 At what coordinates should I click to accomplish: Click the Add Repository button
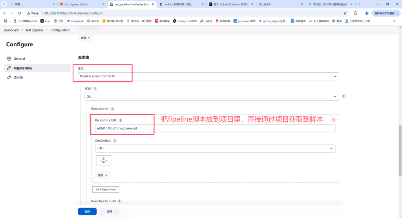click(x=106, y=189)
